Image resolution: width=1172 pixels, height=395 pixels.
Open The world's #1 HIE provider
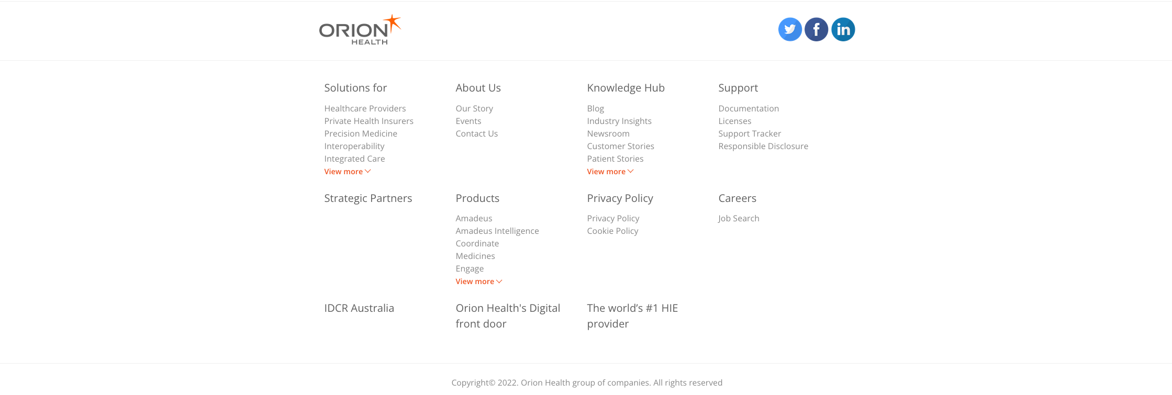[x=632, y=316]
